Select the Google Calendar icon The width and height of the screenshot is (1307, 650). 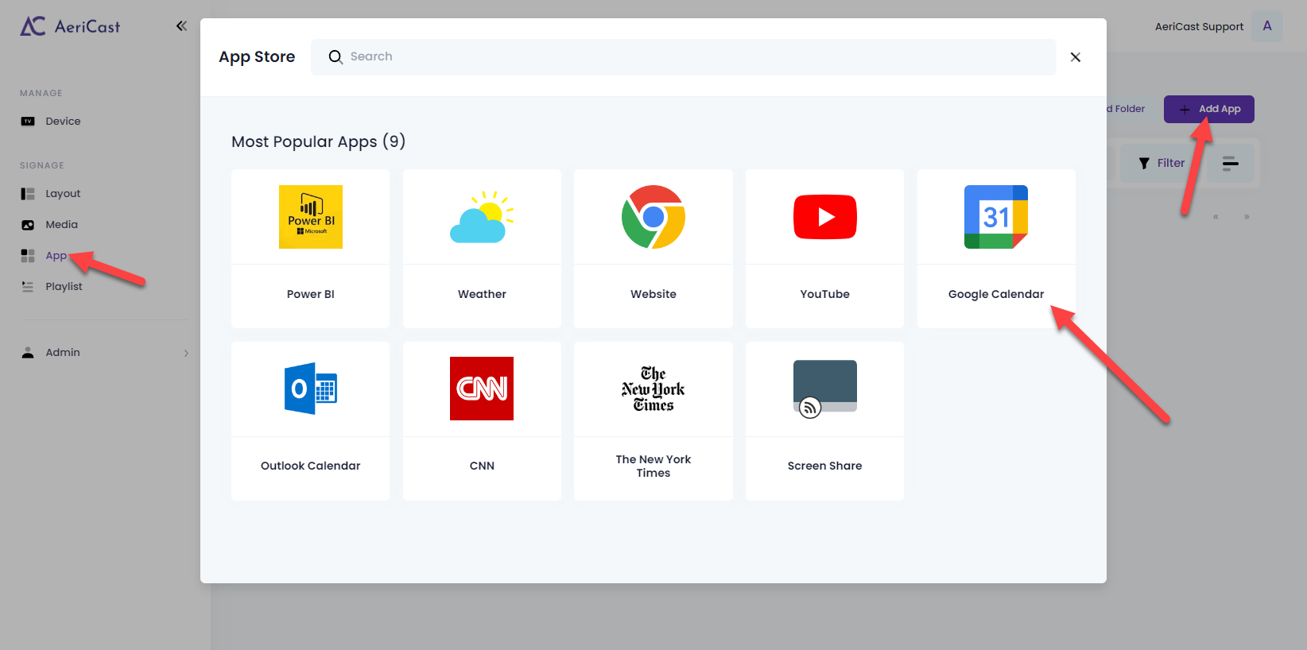click(x=996, y=217)
